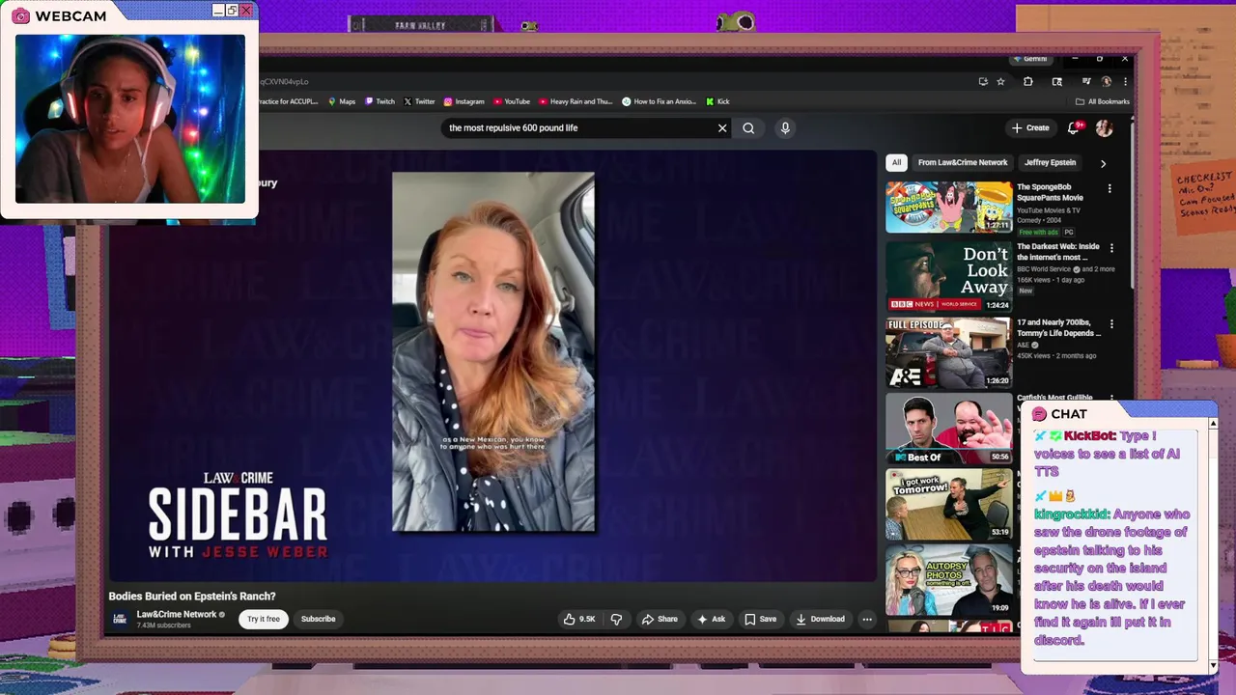The width and height of the screenshot is (1236, 695).
Task: Click in the YouTube search input field
Action: pyautogui.click(x=579, y=127)
